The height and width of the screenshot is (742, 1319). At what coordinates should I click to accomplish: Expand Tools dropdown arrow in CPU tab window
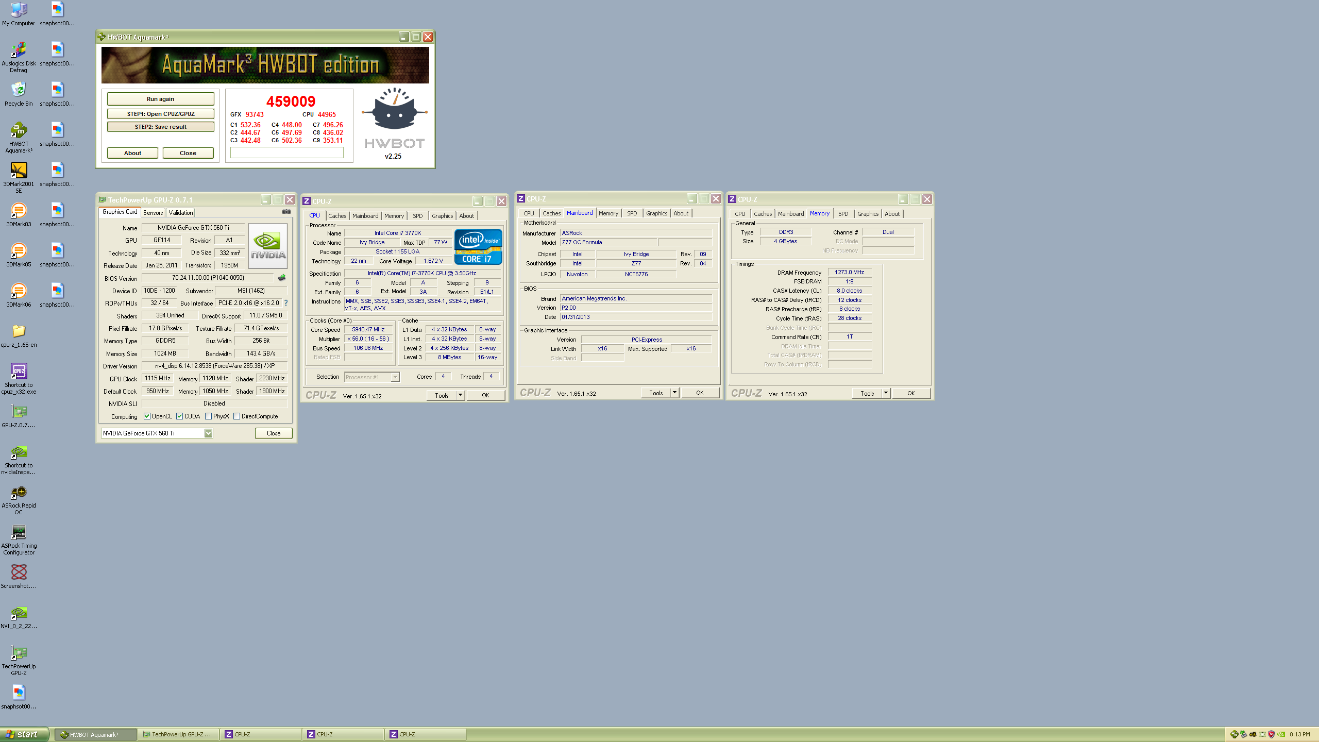[x=460, y=395]
